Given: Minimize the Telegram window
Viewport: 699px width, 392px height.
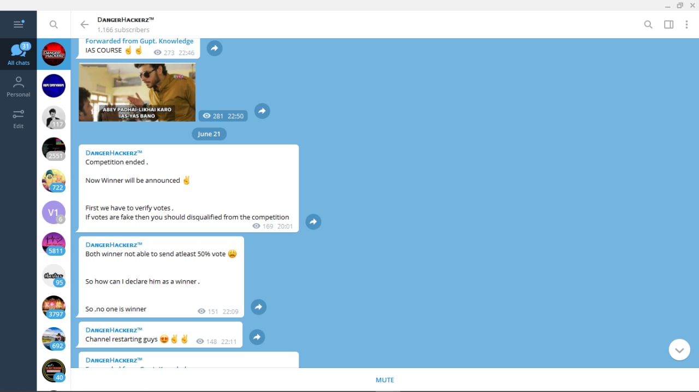Looking at the screenshot, I should 667,5.
